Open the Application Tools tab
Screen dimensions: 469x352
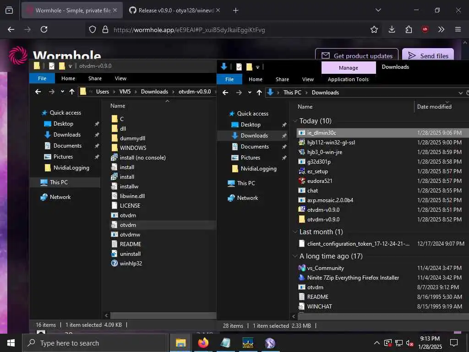click(x=348, y=79)
